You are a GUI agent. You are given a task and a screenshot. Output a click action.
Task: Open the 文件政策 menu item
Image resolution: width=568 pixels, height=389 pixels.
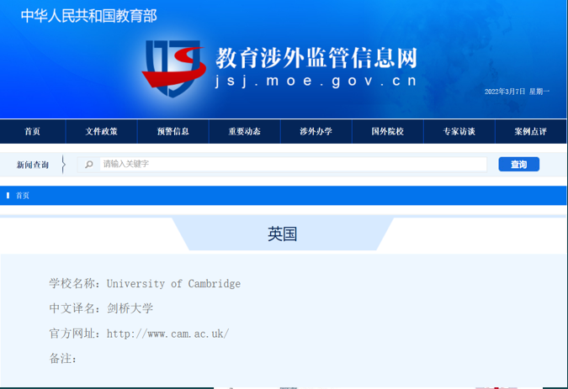[102, 132]
